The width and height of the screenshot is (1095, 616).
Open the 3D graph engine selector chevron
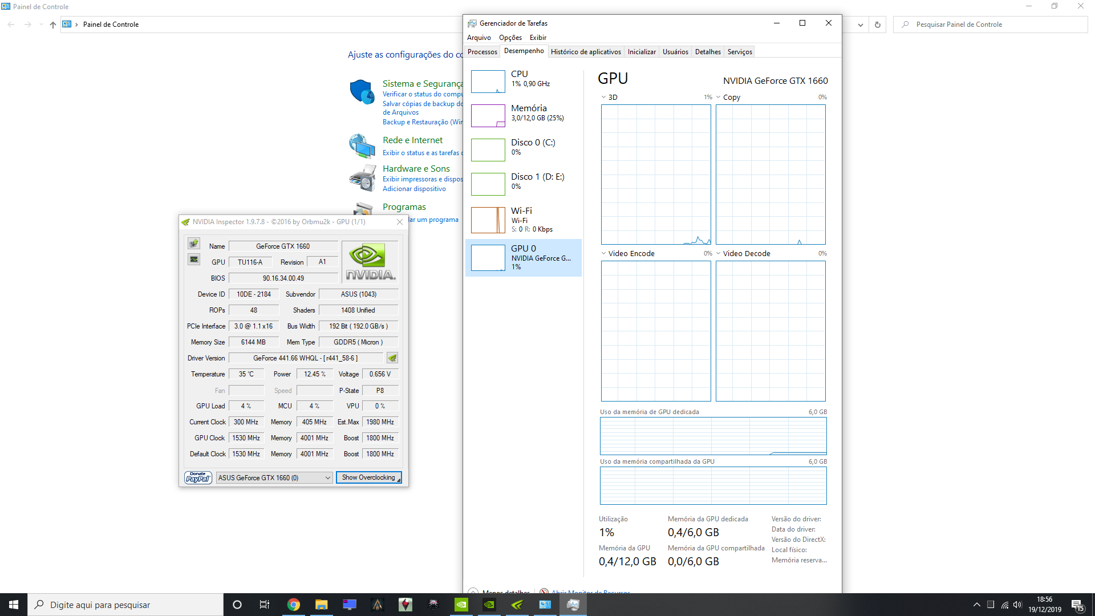603,97
